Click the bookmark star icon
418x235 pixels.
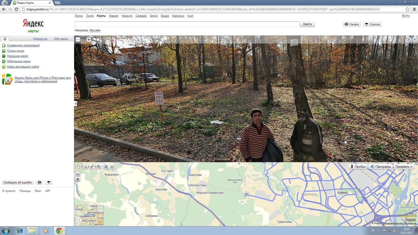407,9
